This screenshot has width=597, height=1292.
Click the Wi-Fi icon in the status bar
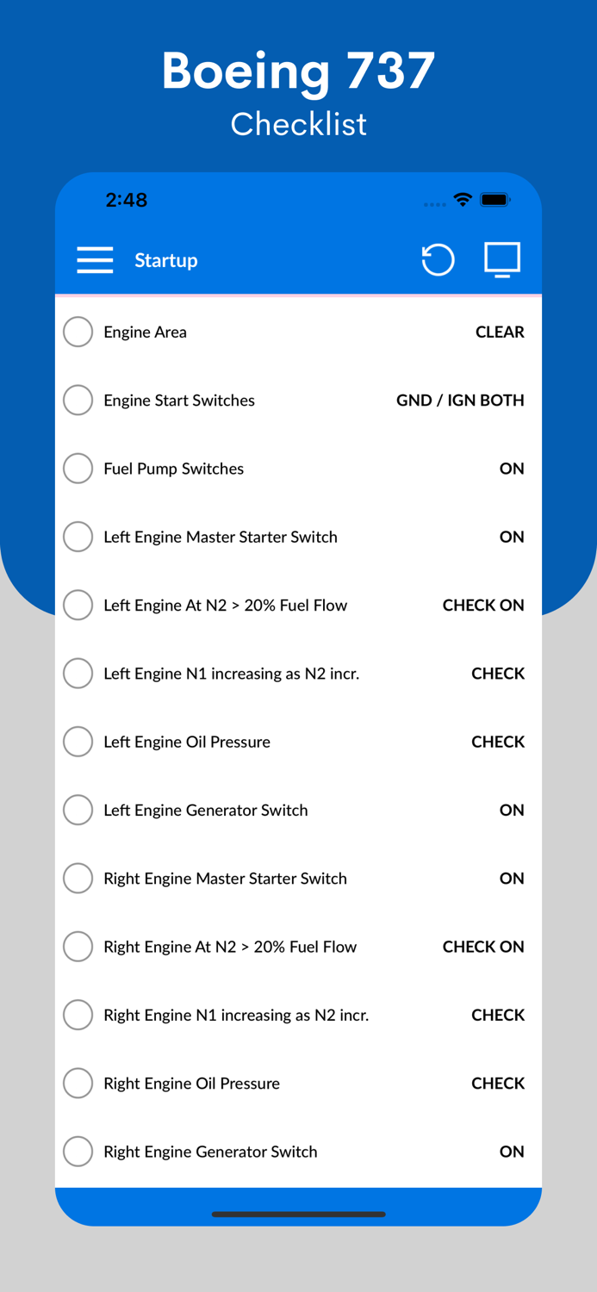[463, 199]
